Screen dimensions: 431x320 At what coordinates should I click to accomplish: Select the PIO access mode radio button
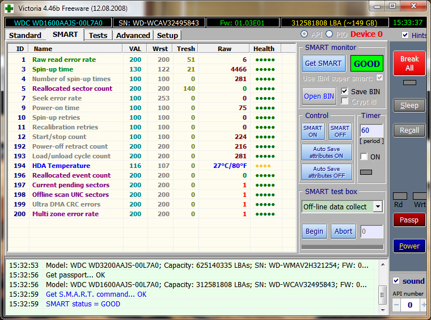pos(329,35)
